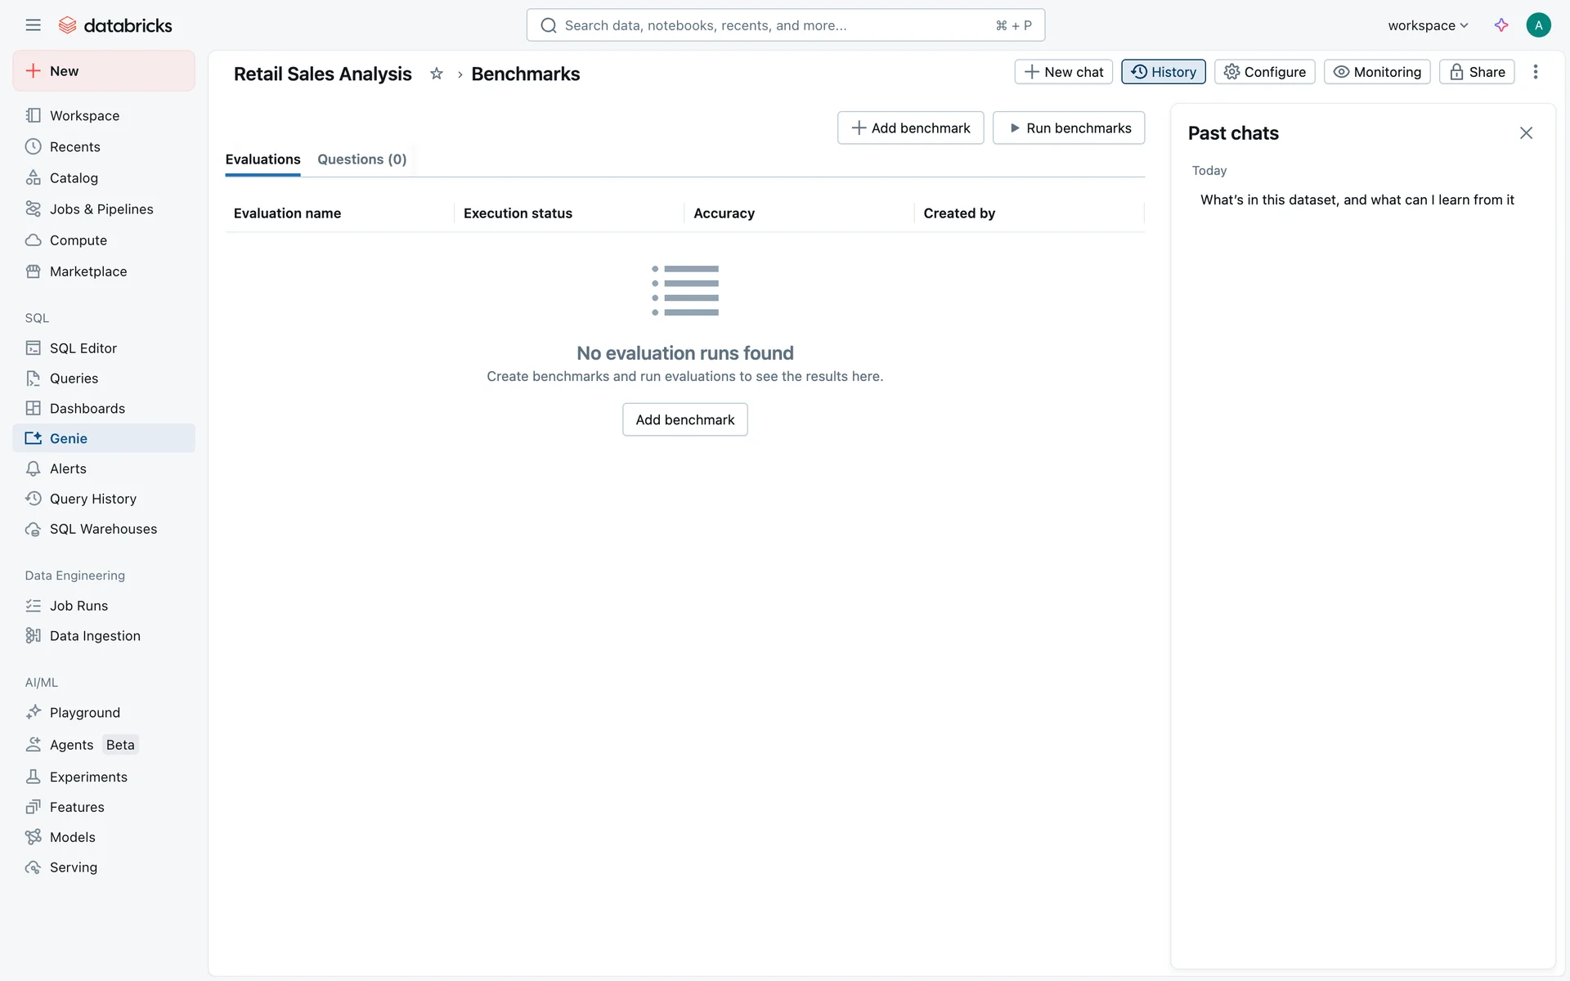Open the Monitoring view
1570x981 pixels.
[x=1377, y=72]
